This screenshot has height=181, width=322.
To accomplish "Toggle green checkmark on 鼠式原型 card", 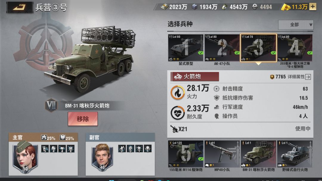I will [200, 53].
